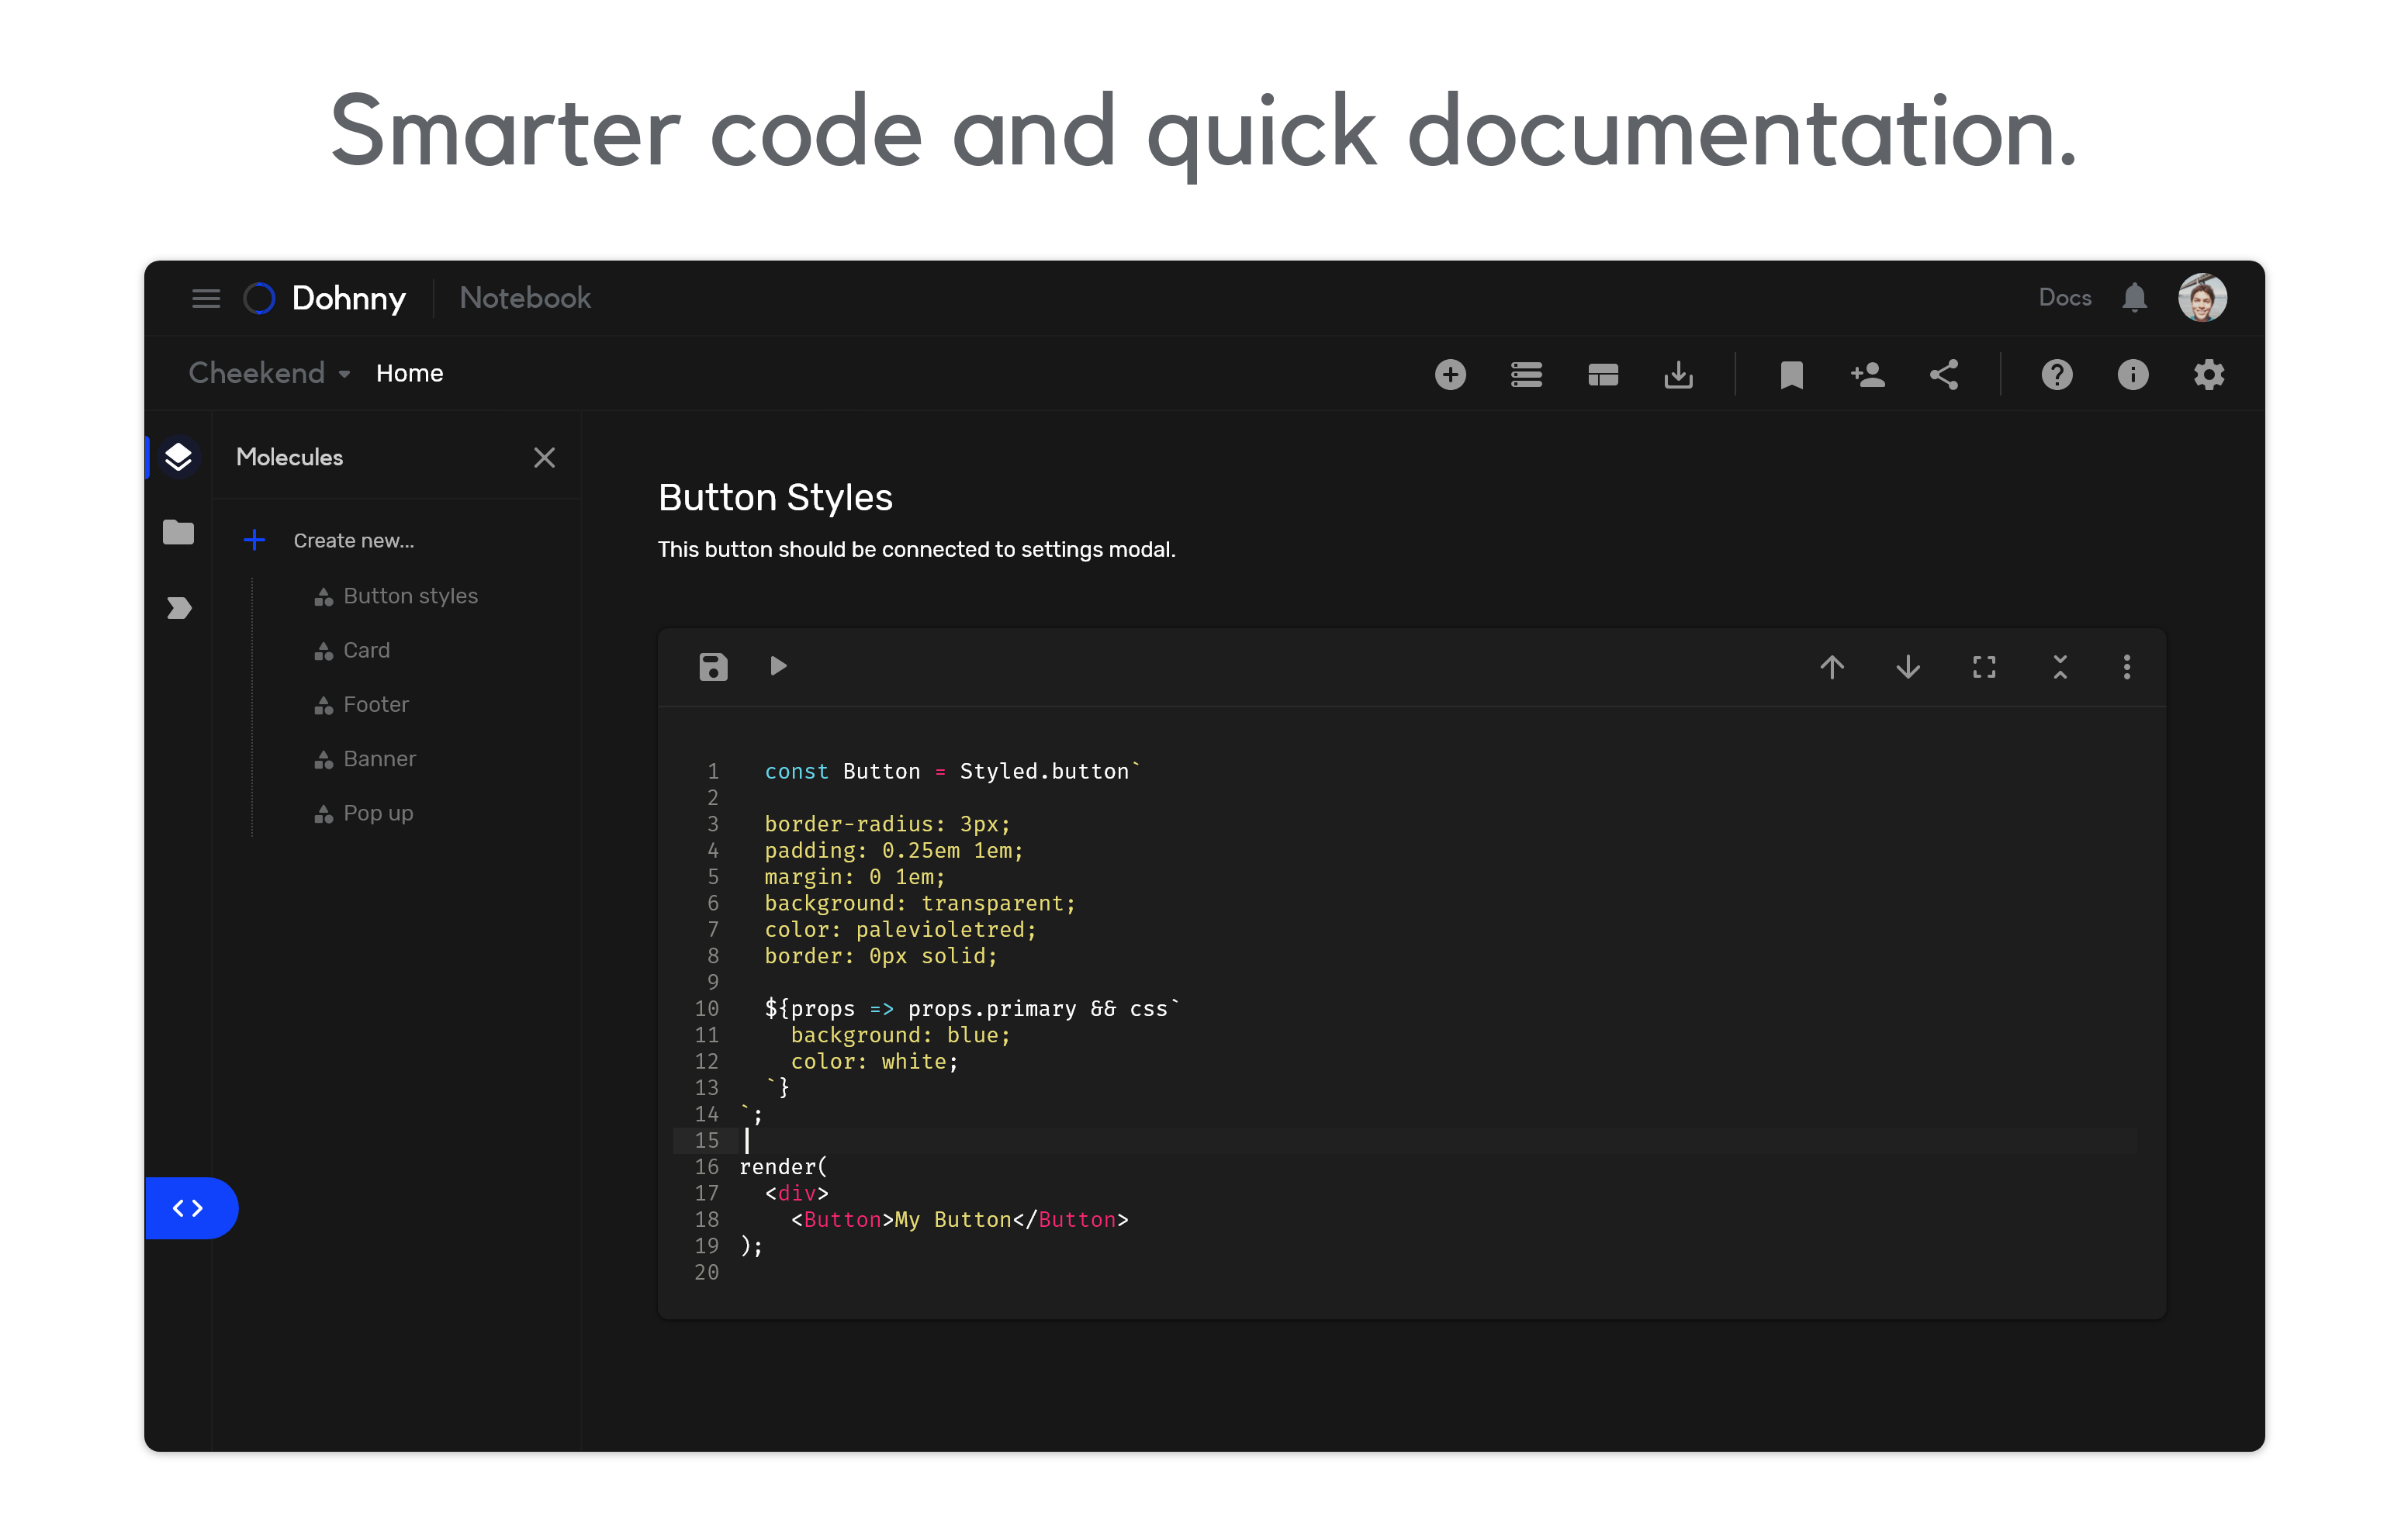The height and width of the screenshot is (1534, 2408).
Task: Toggle the code view sidebar button
Action: click(189, 1208)
